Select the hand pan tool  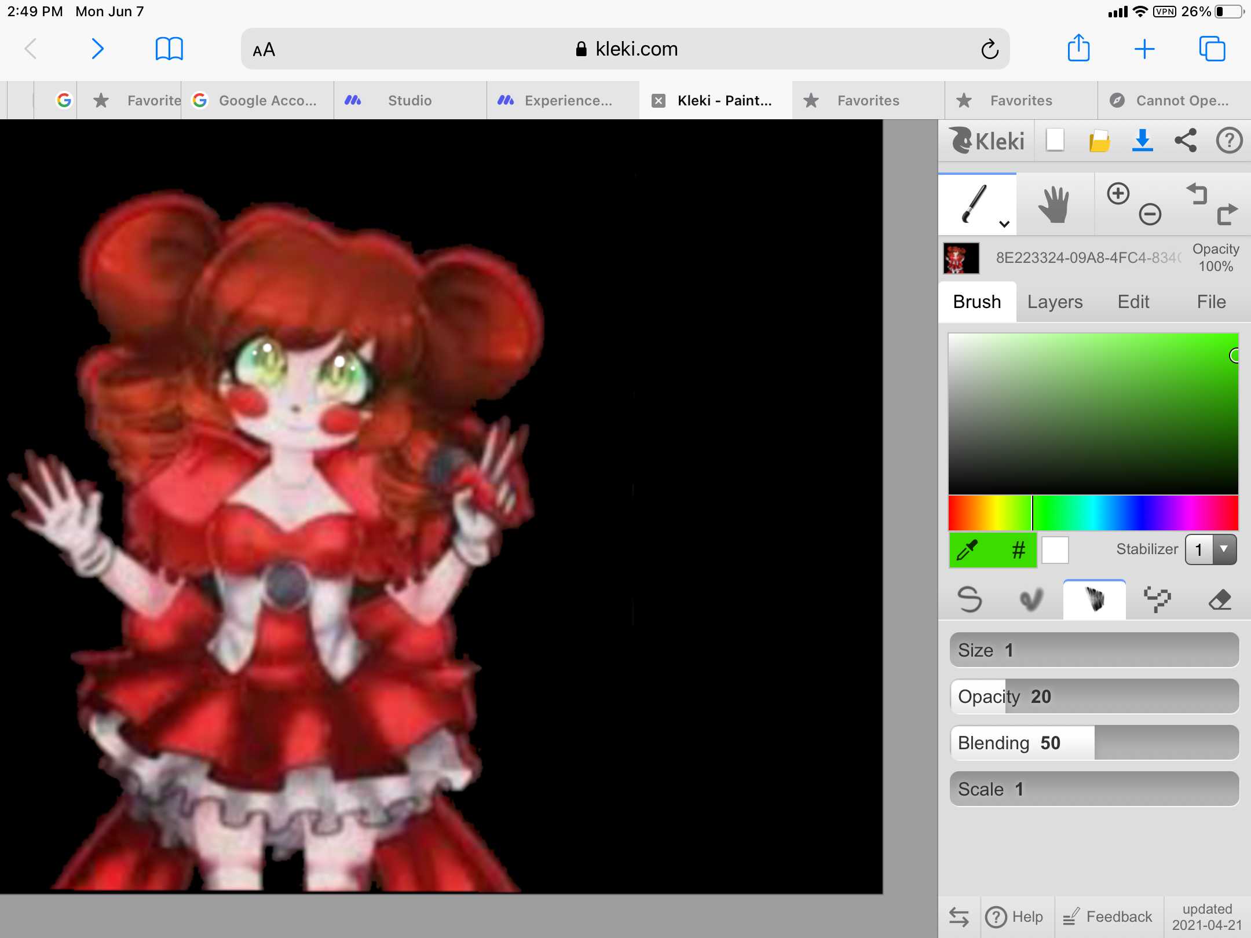pyautogui.click(x=1054, y=204)
